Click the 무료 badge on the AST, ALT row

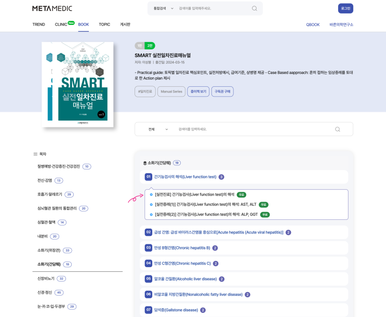click(263, 204)
